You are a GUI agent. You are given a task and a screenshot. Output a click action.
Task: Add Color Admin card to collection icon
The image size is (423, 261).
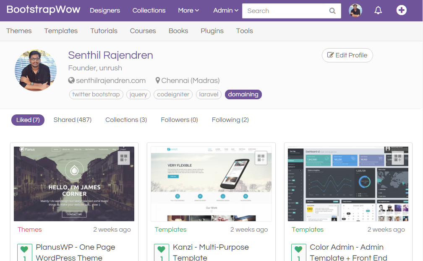pyautogui.click(x=398, y=158)
